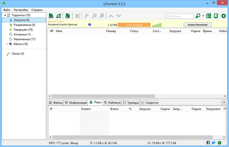Click the Create New Torrent icon
The width and height of the screenshot is (229, 147).
[68, 16]
